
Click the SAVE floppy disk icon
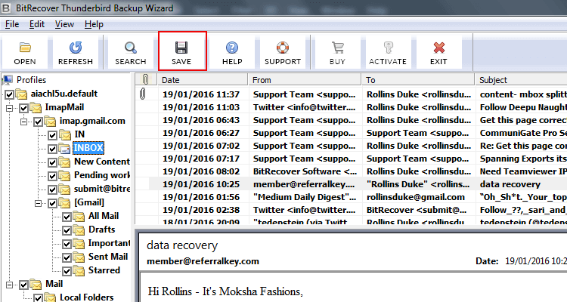(181, 48)
